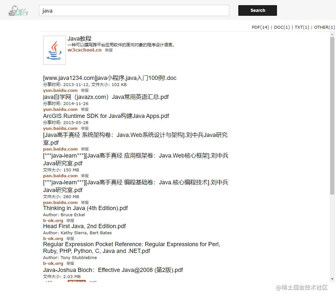Viewport: 336px width, 299px height.
Task: Click pan.baidu.com under 系统架构卷 result
Action: pos(60,149)
